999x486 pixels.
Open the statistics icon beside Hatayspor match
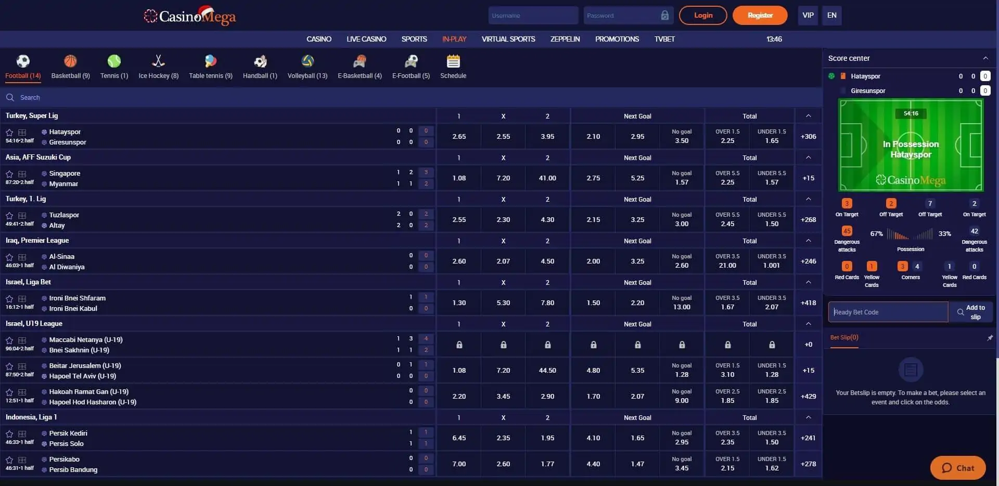tap(22, 133)
